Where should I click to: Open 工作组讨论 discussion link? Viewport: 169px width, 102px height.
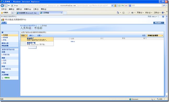pos(7,69)
